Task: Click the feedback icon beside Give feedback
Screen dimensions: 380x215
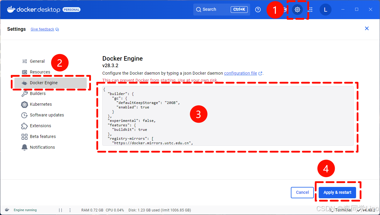Action: click(57, 29)
